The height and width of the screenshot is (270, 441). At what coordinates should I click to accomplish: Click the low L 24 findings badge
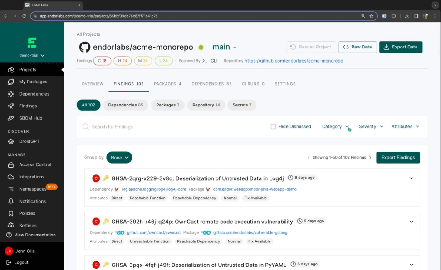[x=163, y=61]
